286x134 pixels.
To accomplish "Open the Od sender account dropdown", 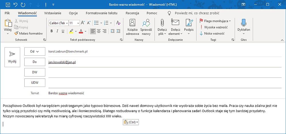I will coord(35,51).
